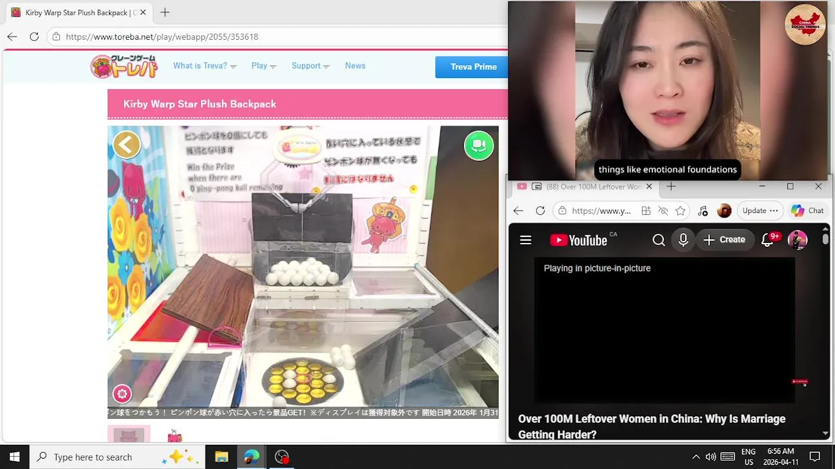
Task: Expand the Play dropdown menu
Action: coord(264,66)
